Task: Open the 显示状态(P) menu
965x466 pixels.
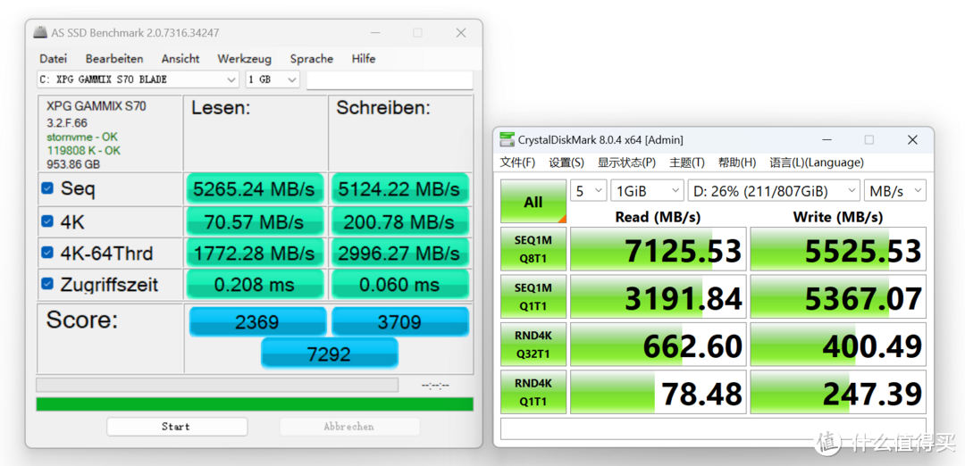Action: click(x=626, y=162)
